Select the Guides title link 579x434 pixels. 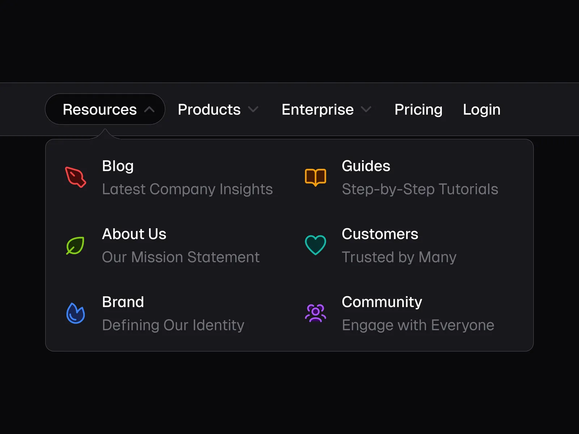click(366, 166)
